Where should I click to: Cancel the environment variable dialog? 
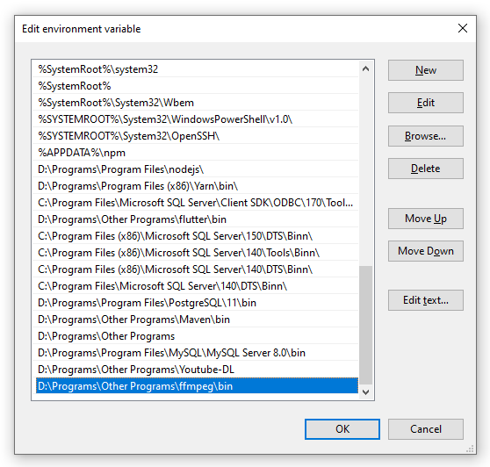pyautogui.click(x=426, y=429)
